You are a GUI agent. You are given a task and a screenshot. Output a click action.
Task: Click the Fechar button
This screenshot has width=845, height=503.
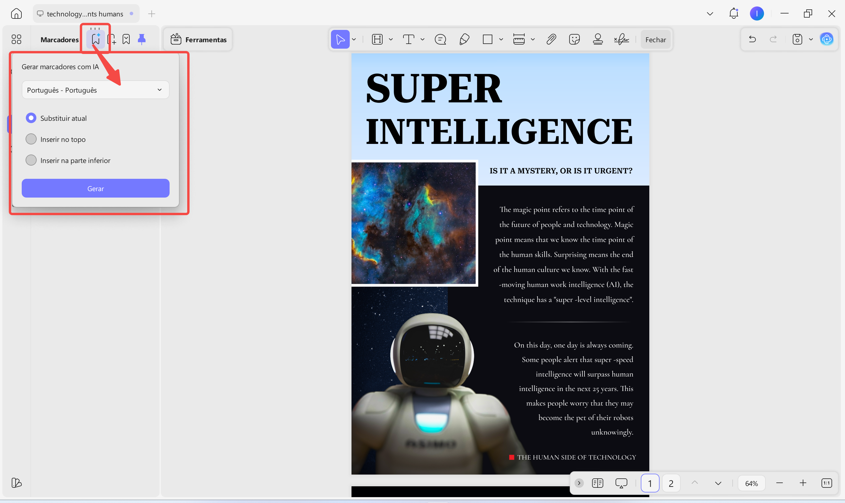pyautogui.click(x=655, y=40)
